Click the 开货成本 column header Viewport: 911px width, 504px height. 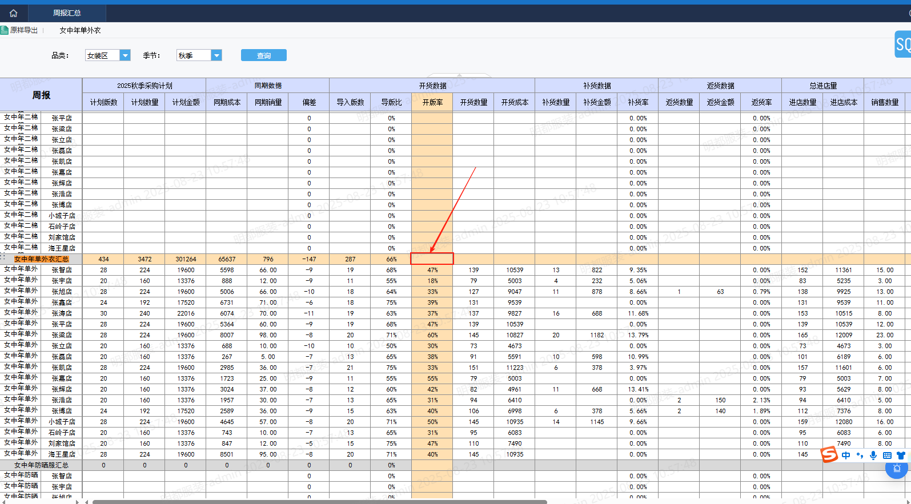click(515, 102)
